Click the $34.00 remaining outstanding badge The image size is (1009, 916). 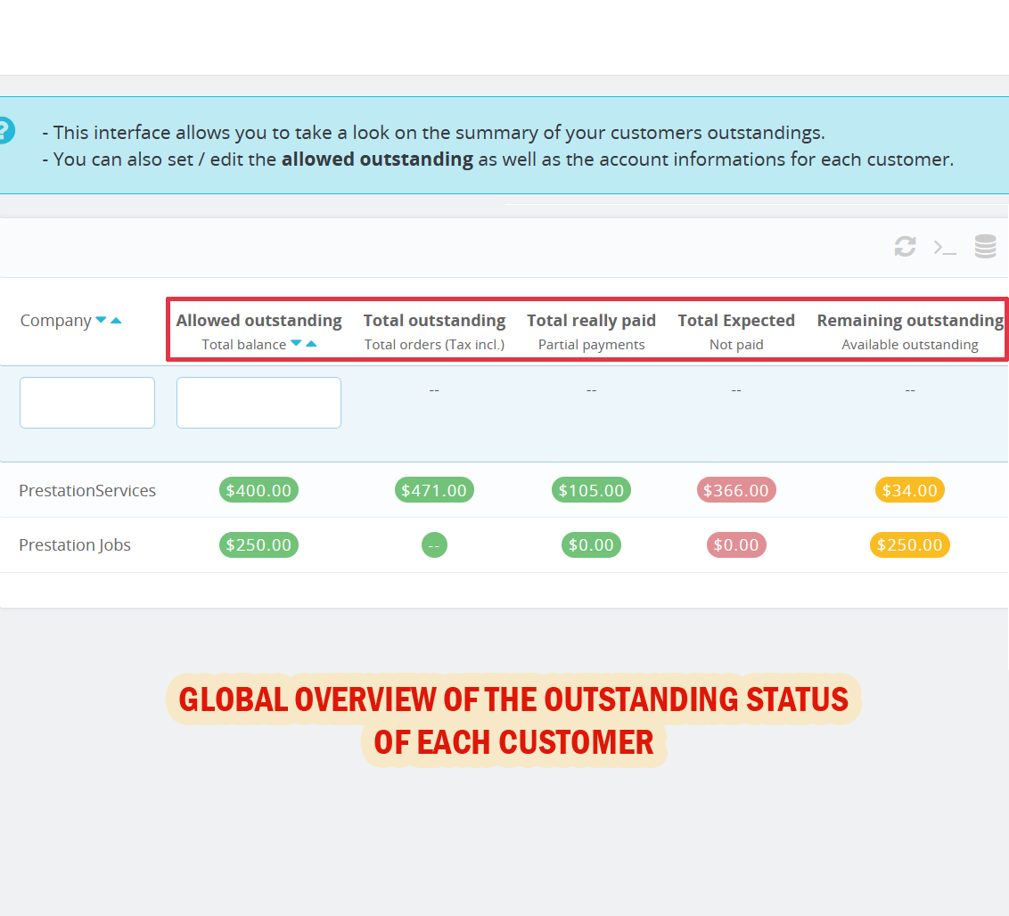tap(909, 490)
